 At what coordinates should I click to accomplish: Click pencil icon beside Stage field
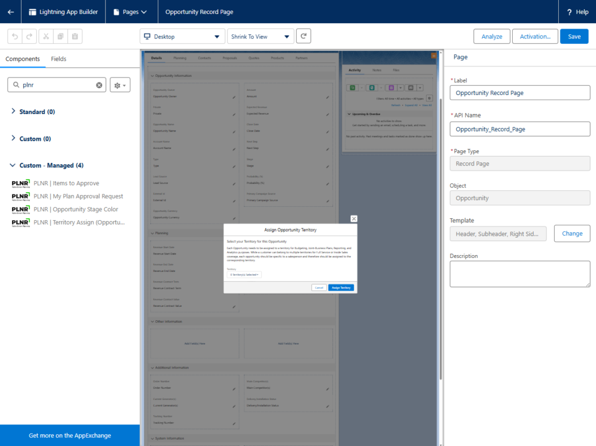click(327, 167)
